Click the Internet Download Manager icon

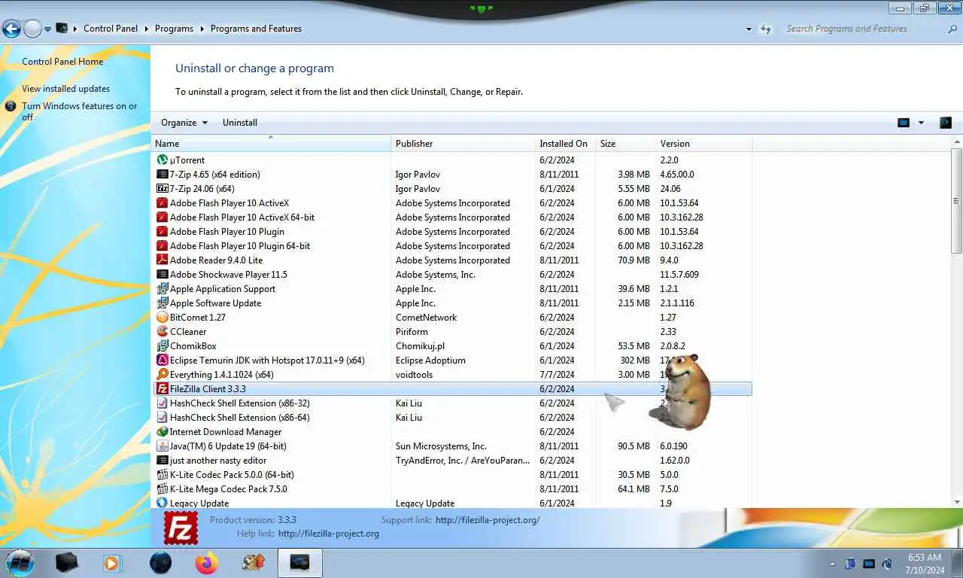(x=162, y=431)
